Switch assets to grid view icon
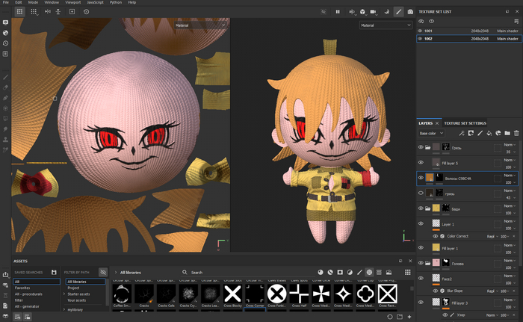Viewport: 523px width, 322px height. click(x=408, y=272)
